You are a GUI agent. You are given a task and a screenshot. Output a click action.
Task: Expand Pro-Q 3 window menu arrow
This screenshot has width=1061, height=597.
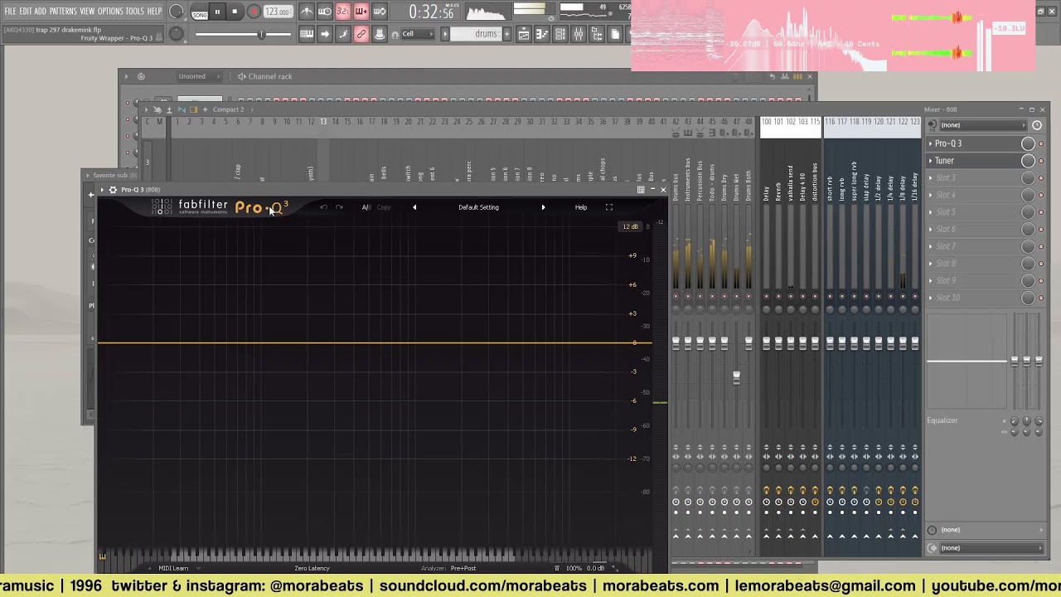pyautogui.click(x=102, y=190)
